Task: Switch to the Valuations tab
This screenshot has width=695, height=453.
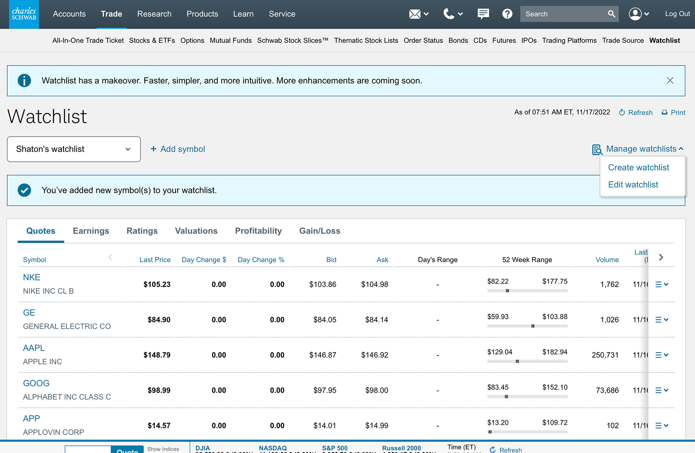Action: point(196,231)
